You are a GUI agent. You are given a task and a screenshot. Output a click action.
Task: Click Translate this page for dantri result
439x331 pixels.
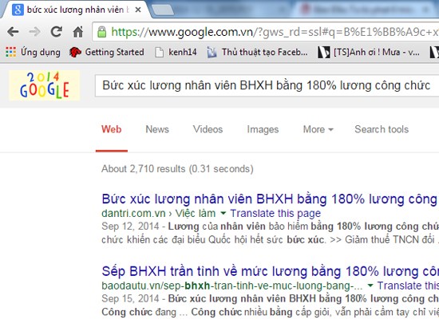click(x=275, y=214)
